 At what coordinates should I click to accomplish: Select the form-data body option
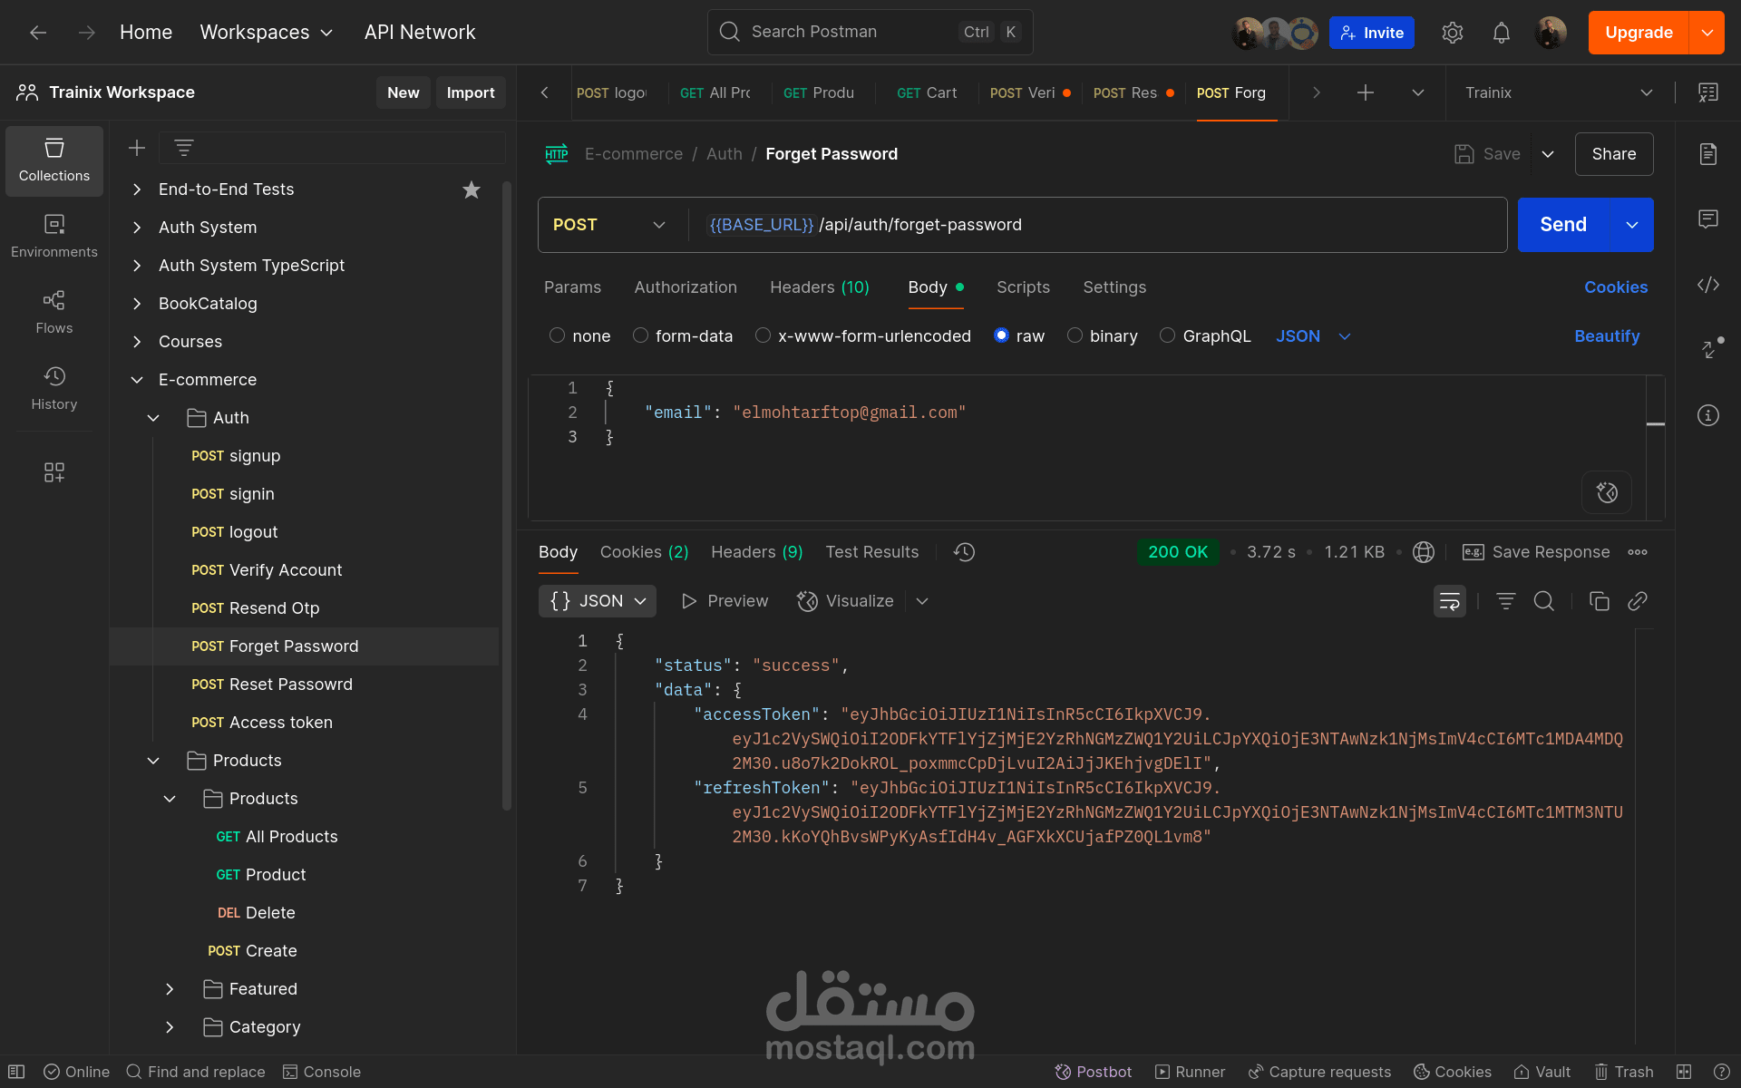641,335
